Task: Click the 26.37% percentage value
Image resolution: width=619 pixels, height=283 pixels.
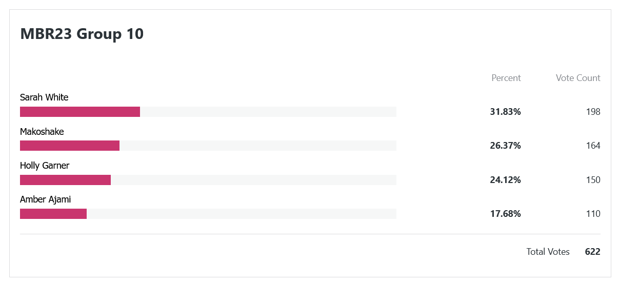Action: coord(506,146)
